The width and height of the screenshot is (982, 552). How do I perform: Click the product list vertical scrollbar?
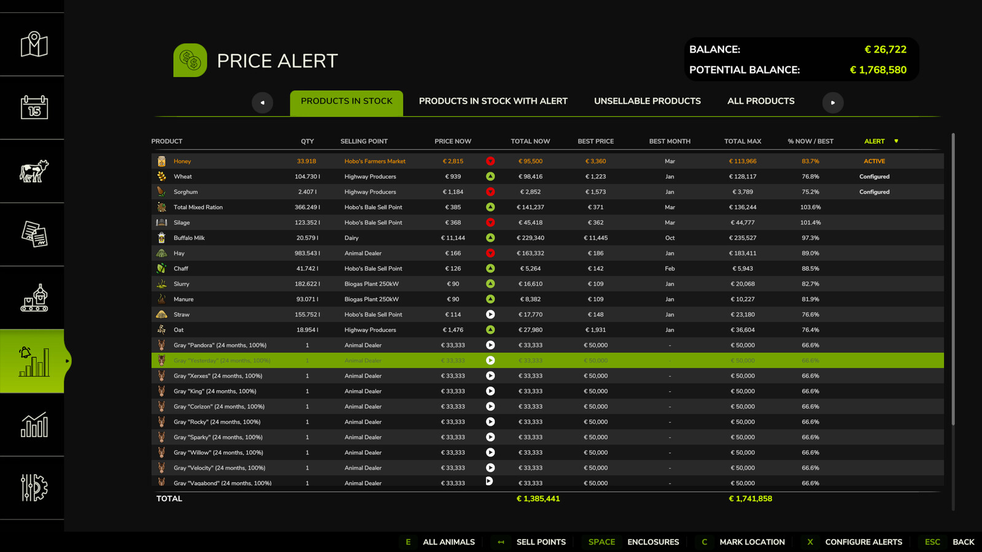953,279
